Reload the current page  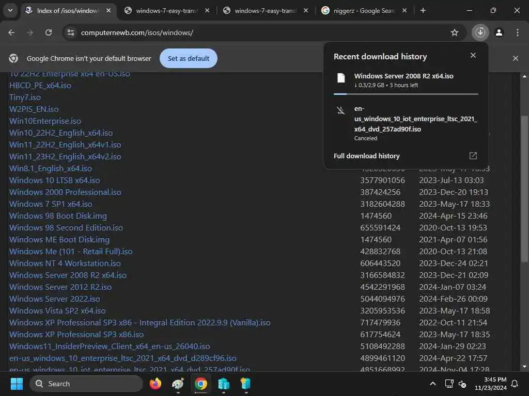[x=49, y=32]
